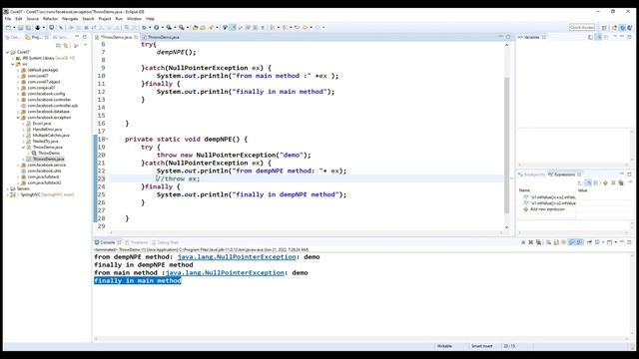Click the editor vertical scrollbar
639x359 pixels.
pos(507,146)
